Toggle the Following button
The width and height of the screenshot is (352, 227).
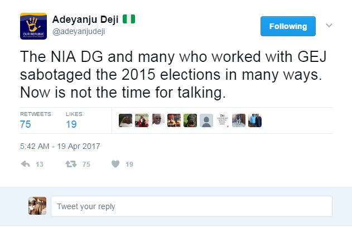288,26
